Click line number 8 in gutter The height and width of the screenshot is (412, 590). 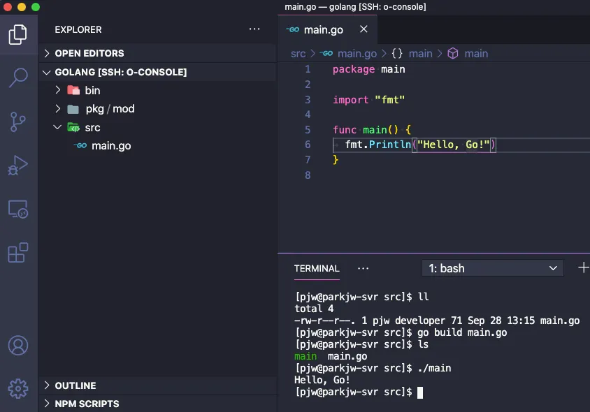coord(308,175)
